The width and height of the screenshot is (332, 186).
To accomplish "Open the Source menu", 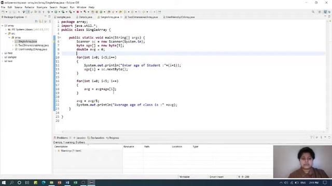I will point(18,7).
